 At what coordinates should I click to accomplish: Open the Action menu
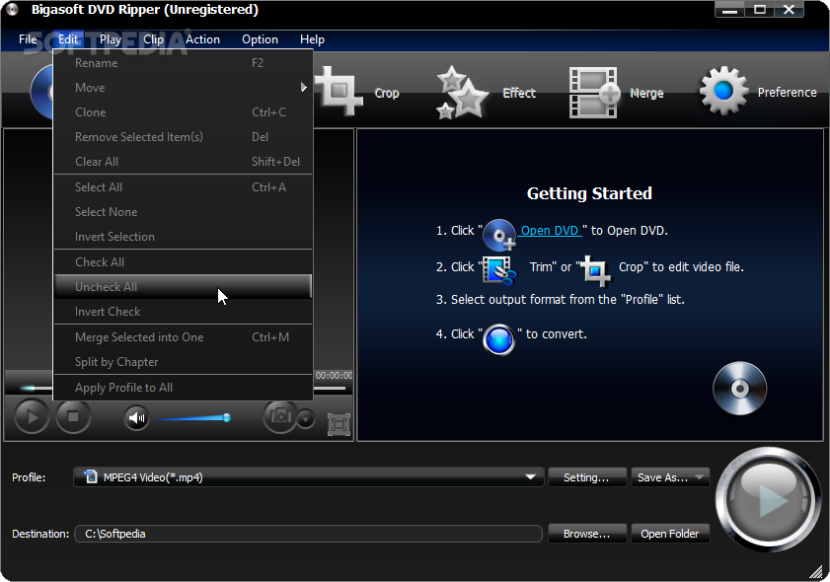(x=202, y=39)
